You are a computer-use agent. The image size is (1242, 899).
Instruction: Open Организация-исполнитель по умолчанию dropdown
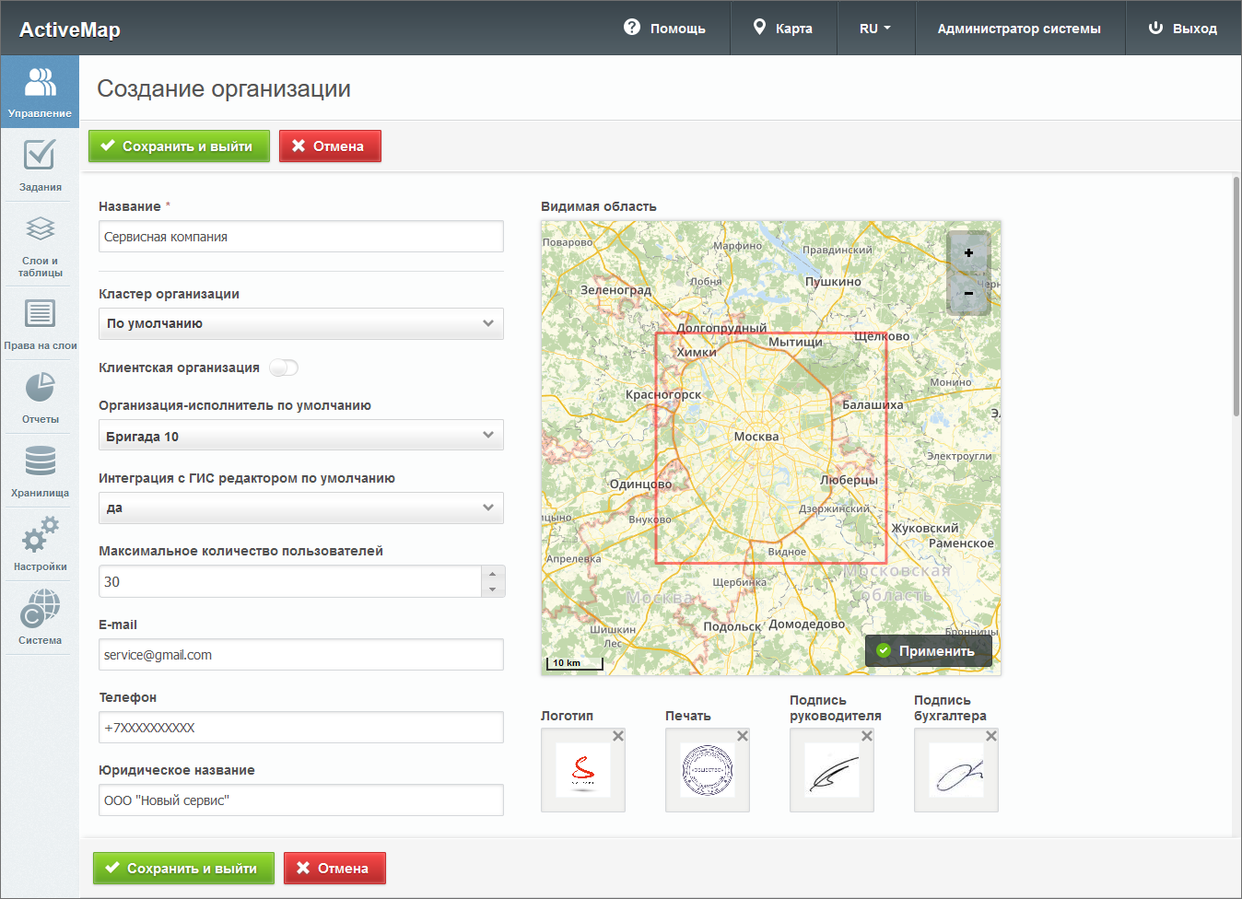coord(301,436)
